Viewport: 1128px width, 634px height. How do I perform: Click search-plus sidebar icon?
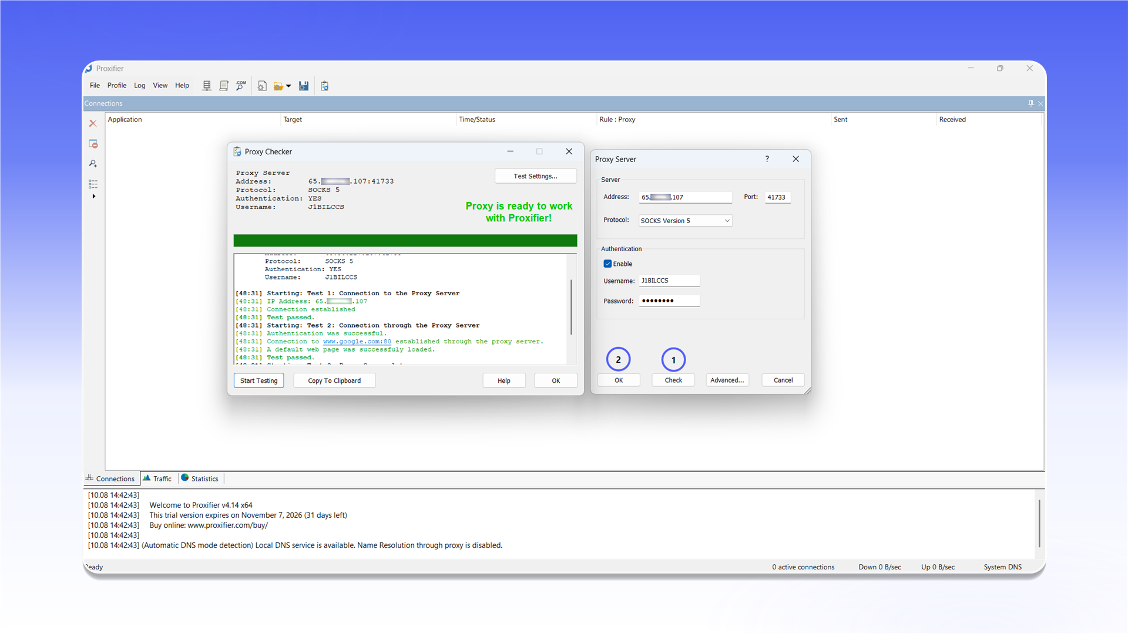93,164
